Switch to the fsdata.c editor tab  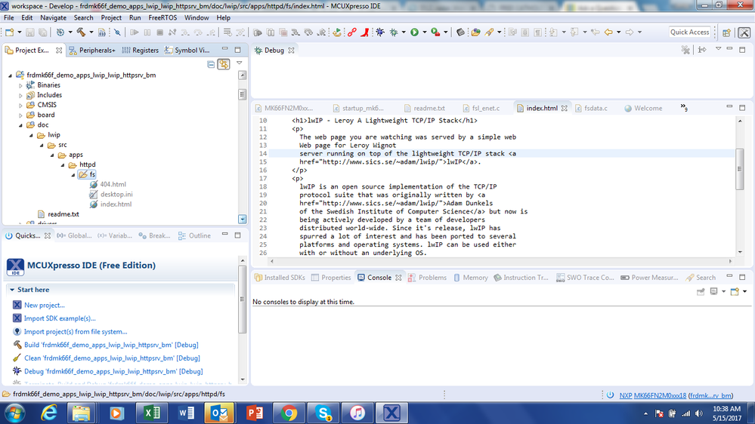(591, 108)
